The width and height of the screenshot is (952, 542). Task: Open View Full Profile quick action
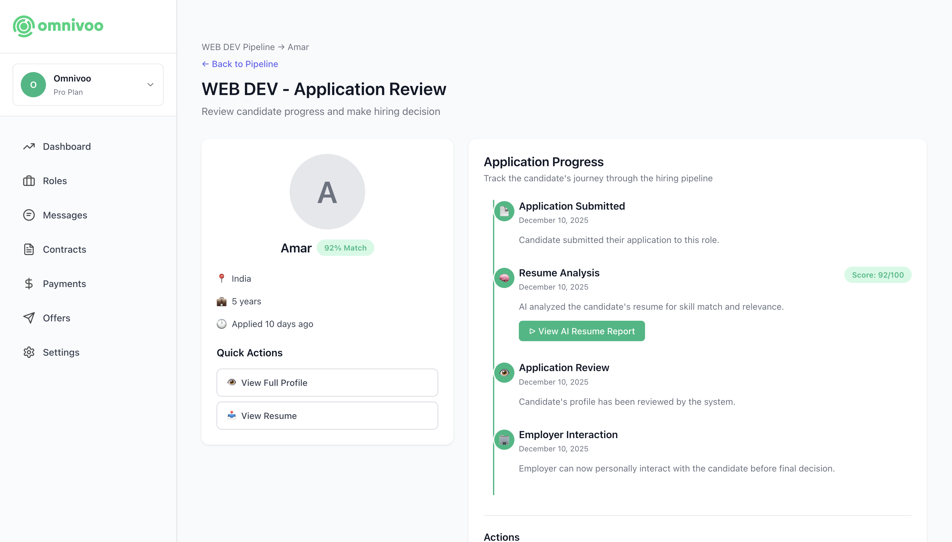click(x=327, y=383)
